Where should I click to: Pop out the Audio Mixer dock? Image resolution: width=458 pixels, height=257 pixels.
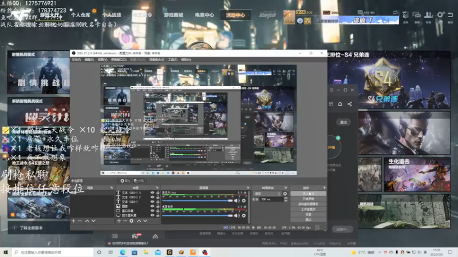pos(248,188)
